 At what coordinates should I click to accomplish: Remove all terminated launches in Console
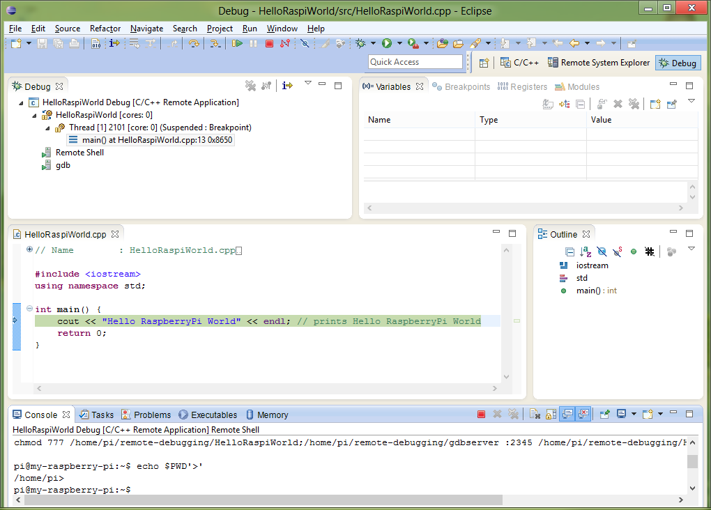(513, 414)
